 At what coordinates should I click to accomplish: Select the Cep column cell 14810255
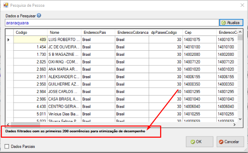200,114
